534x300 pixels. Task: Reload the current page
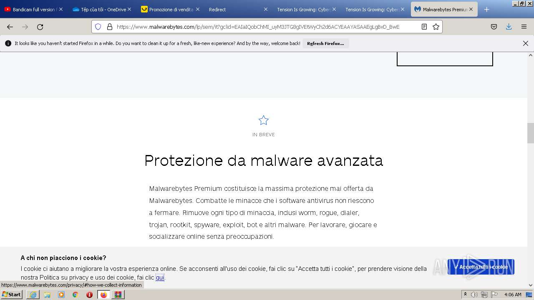click(40, 27)
